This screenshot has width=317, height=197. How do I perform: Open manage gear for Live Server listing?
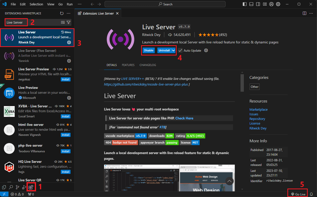(x=69, y=42)
